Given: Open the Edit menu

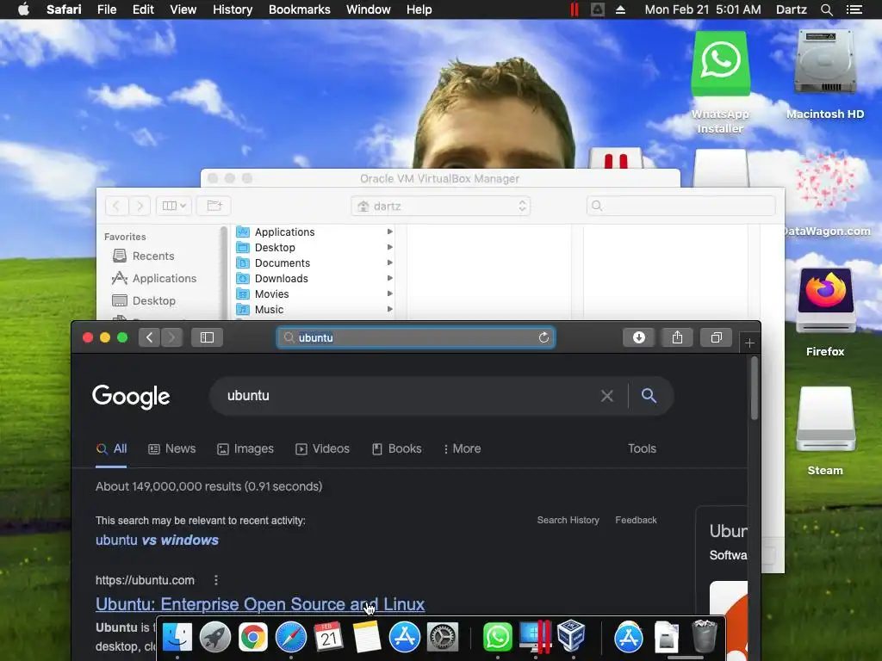Looking at the screenshot, I should point(143,9).
